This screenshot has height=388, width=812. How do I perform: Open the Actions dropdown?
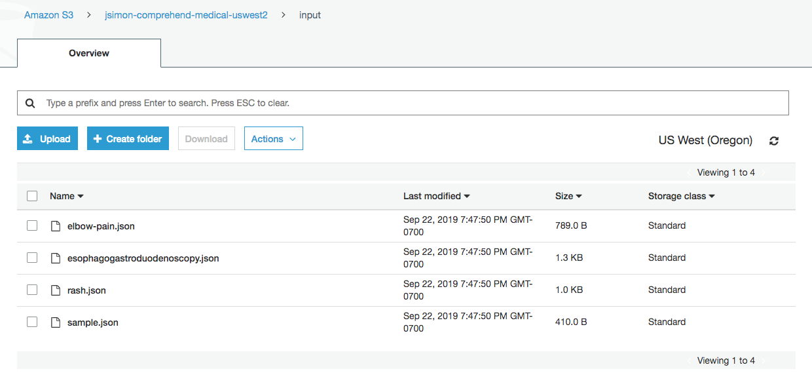click(274, 138)
